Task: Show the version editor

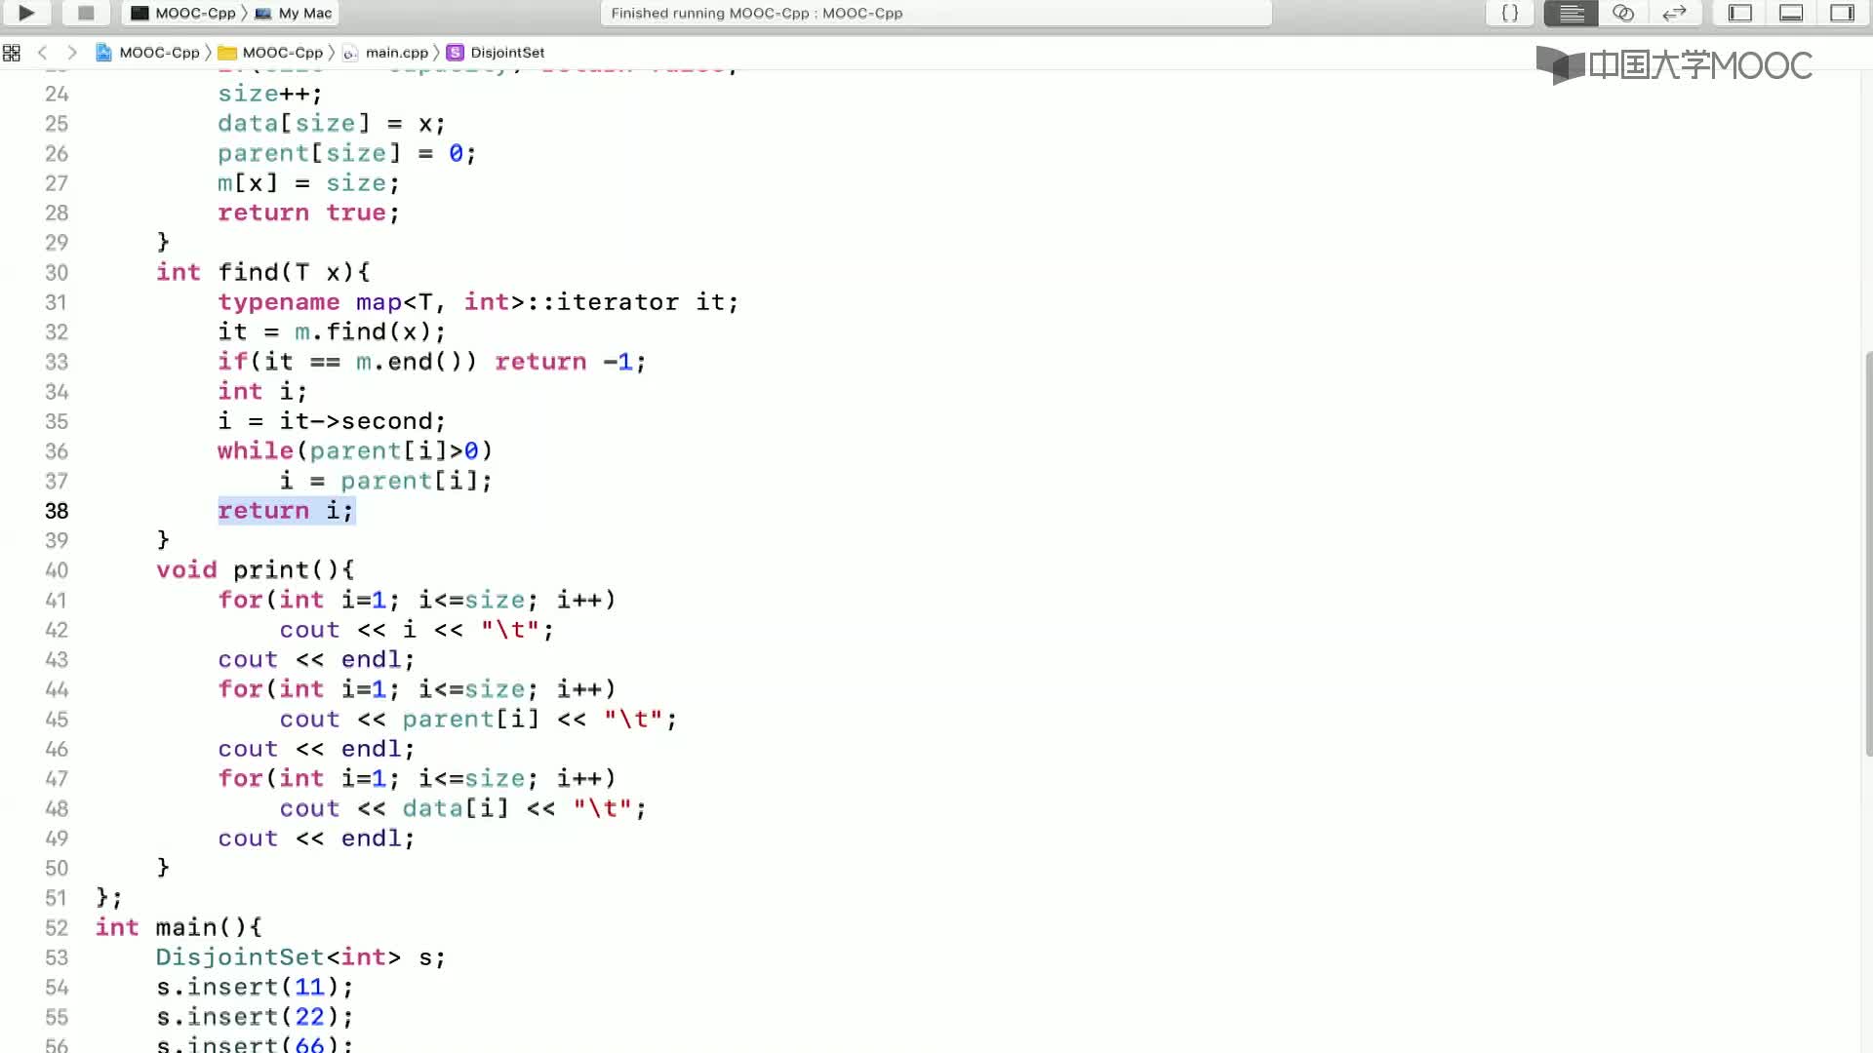Action: tap(1675, 13)
